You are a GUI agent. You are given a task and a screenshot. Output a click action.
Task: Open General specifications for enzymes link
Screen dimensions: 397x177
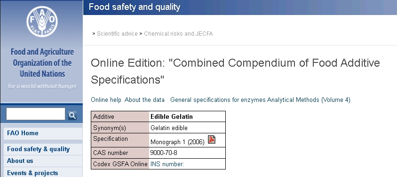[218, 100]
